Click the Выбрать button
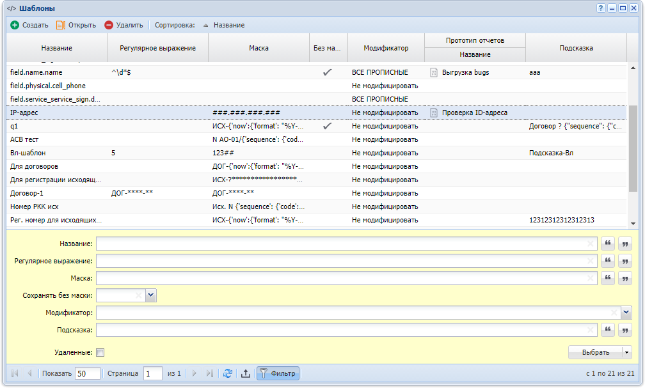 coord(595,352)
